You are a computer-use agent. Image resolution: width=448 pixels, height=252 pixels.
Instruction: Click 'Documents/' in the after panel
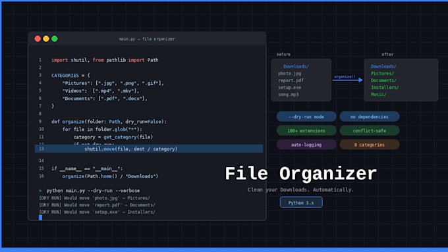[383, 80]
